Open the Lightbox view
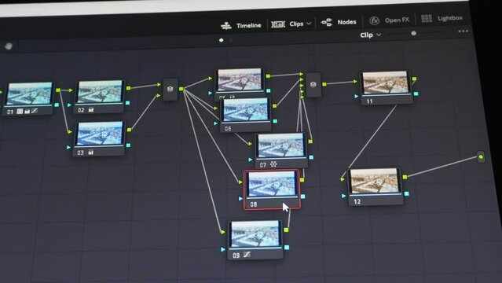The height and width of the screenshot is (283, 502). [x=442, y=18]
